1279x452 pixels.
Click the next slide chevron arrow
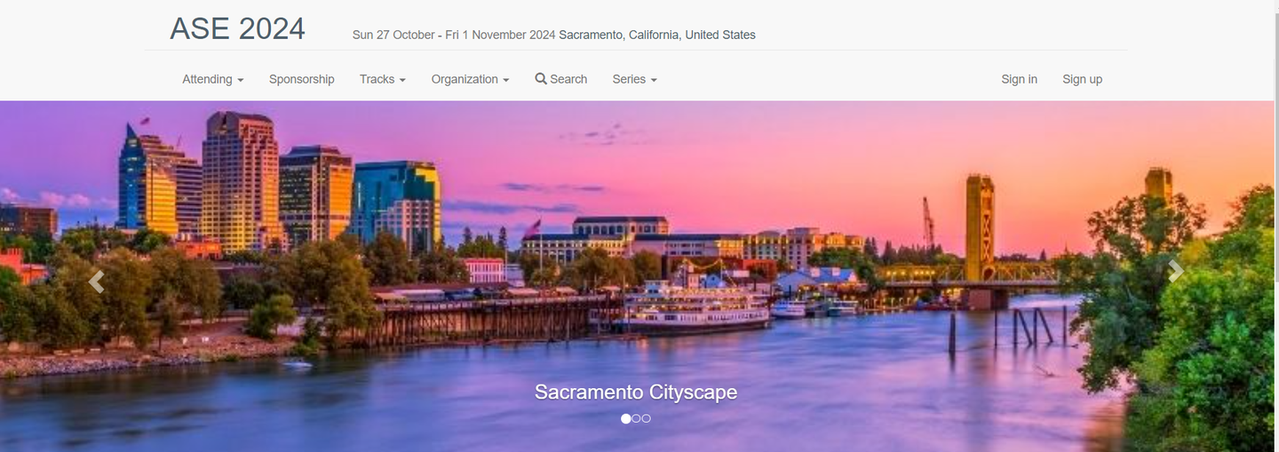point(1176,271)
